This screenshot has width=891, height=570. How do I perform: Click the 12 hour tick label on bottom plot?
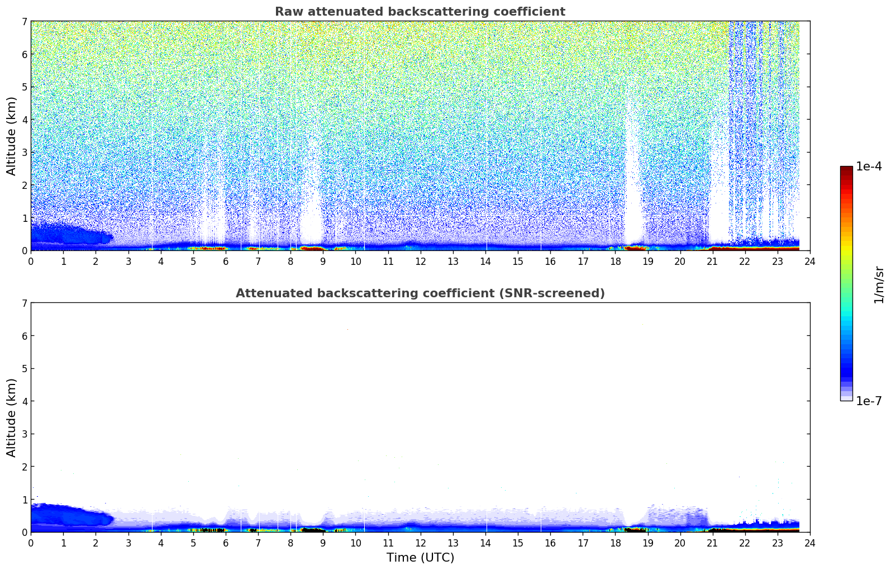coord(420,543)
